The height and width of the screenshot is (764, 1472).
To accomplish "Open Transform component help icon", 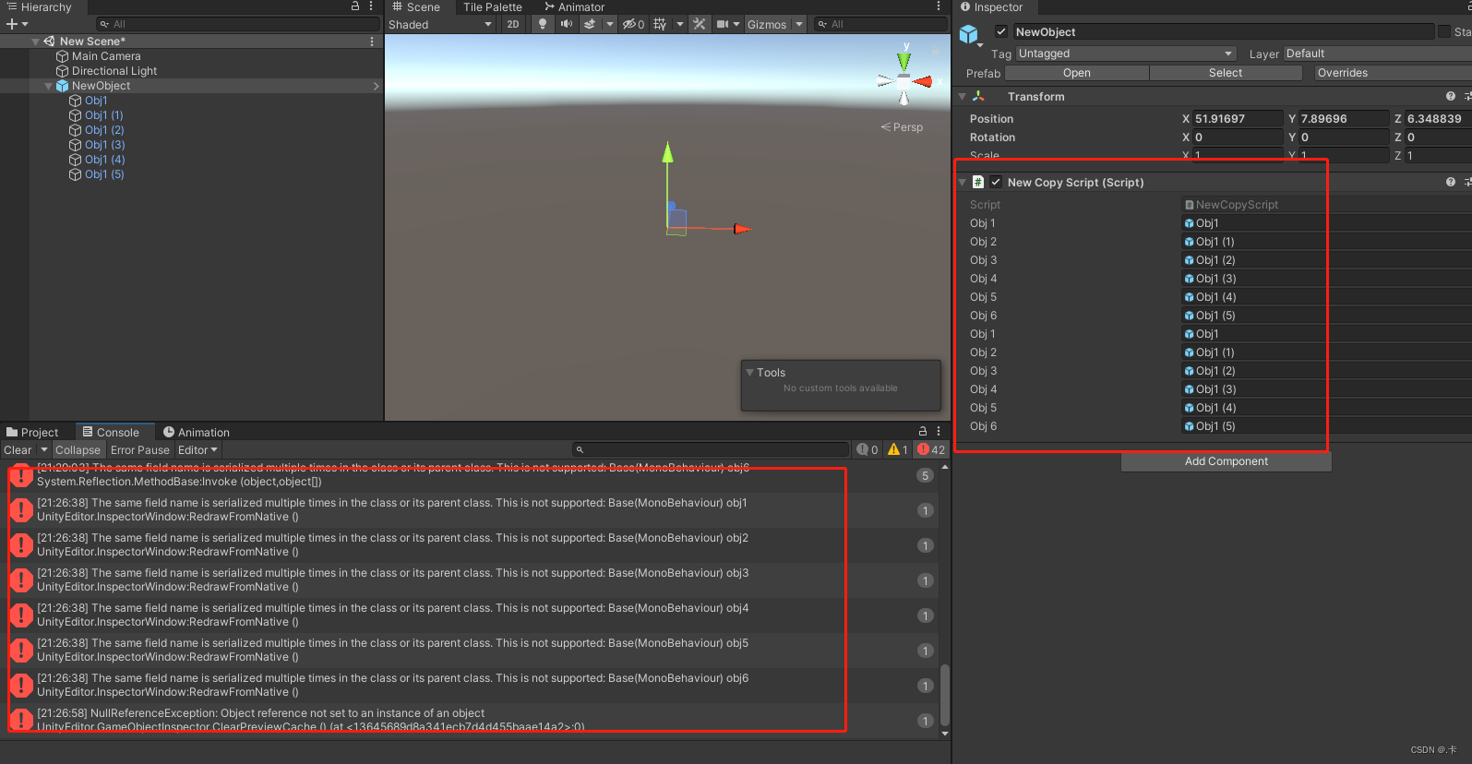I will coord(1451,96).
